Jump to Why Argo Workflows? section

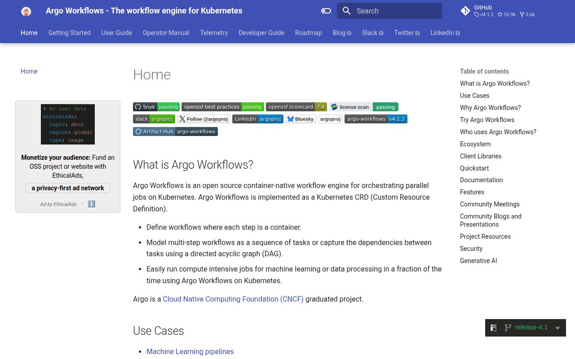491,108
